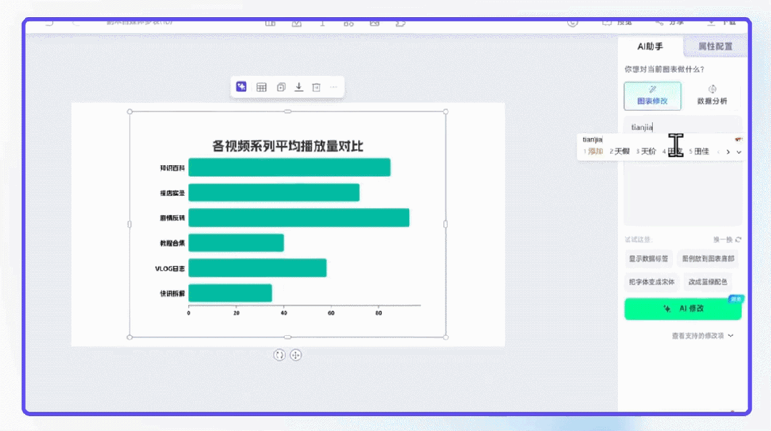Delete the chart using trash icon
Viewport: 771px width, 431px height.
316,87
